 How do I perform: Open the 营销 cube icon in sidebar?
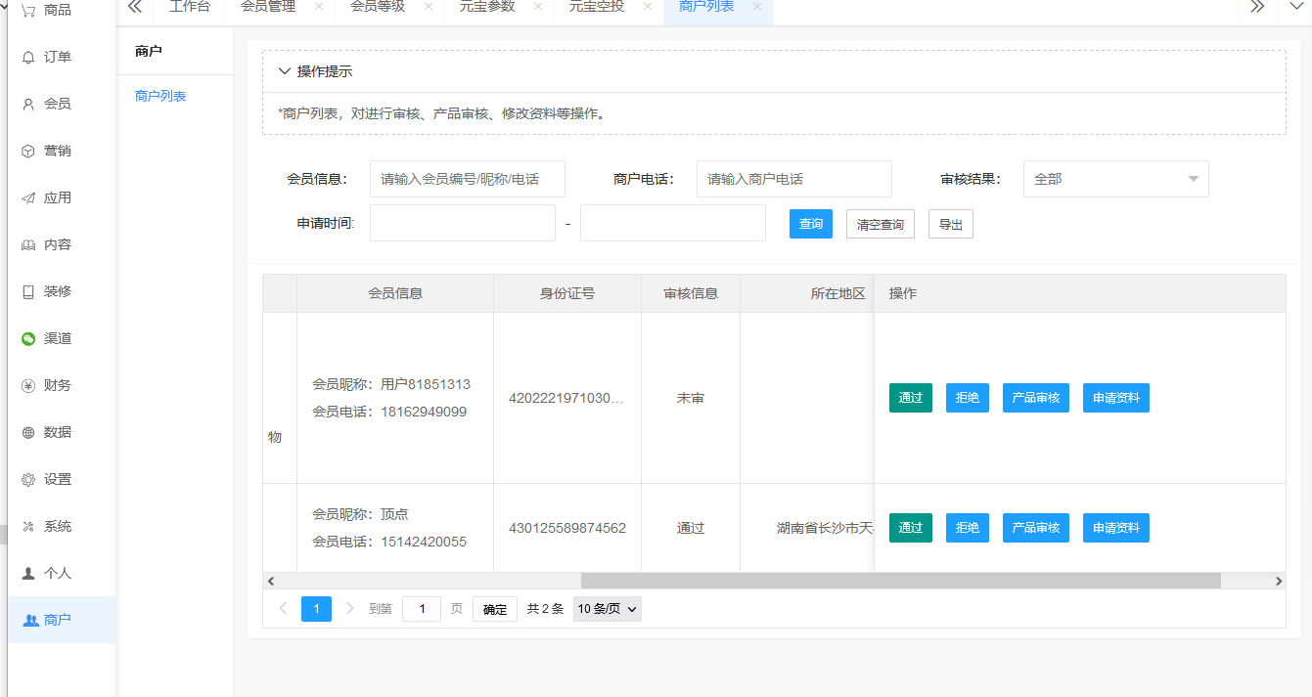tap(28, 152)
